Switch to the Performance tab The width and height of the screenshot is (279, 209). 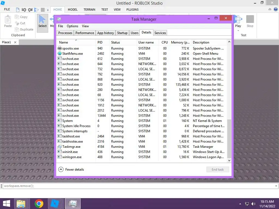(x=85, y=33)
